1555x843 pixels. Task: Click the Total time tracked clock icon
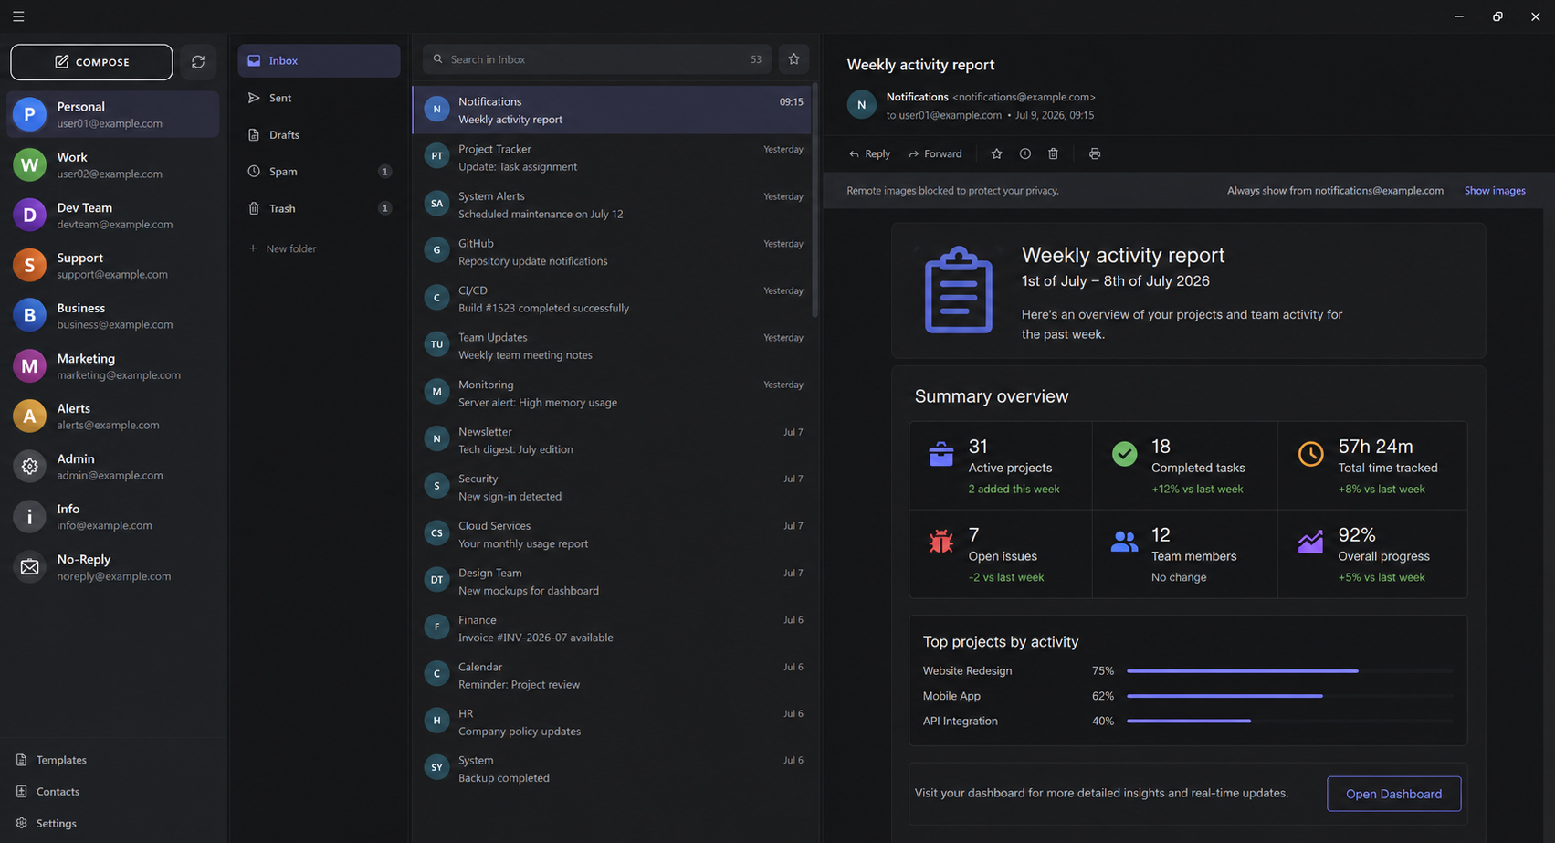[x=1310, y=454]
